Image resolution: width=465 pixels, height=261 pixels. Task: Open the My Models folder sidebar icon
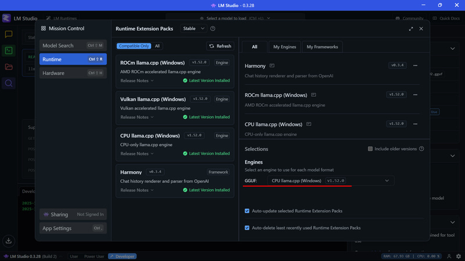click(x=9, y=67)
